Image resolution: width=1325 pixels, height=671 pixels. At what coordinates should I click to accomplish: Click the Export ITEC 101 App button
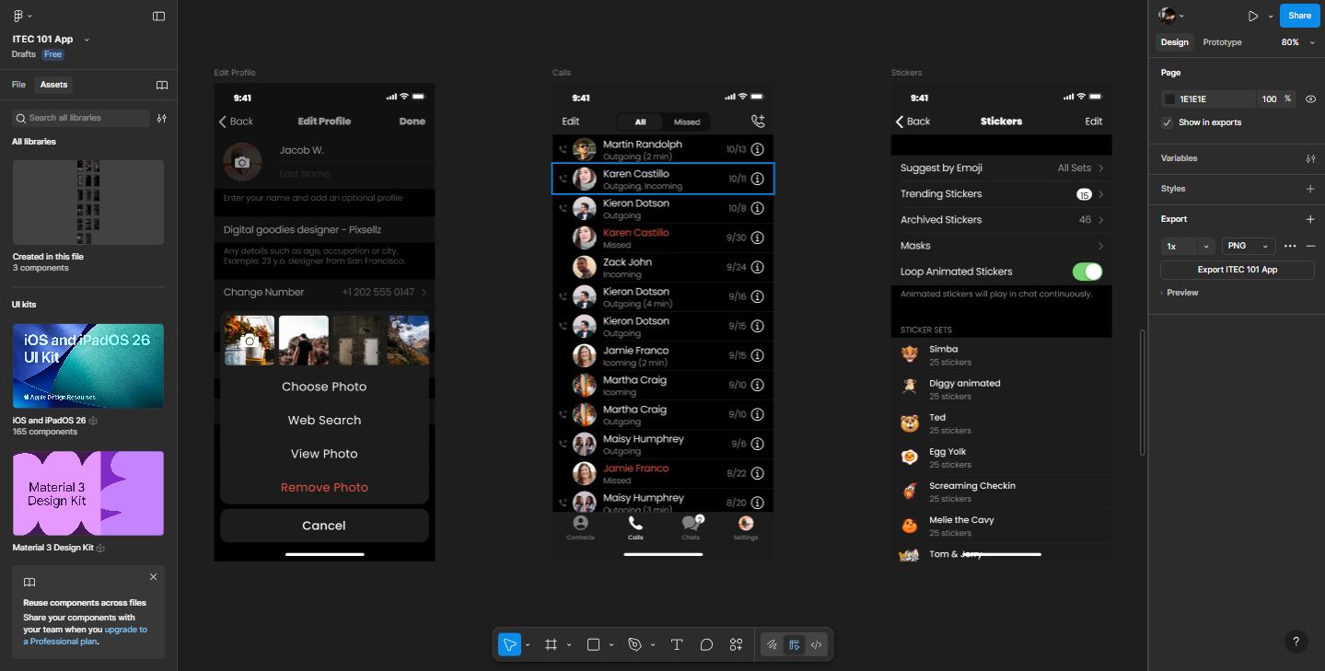(x=1237, y=270)
